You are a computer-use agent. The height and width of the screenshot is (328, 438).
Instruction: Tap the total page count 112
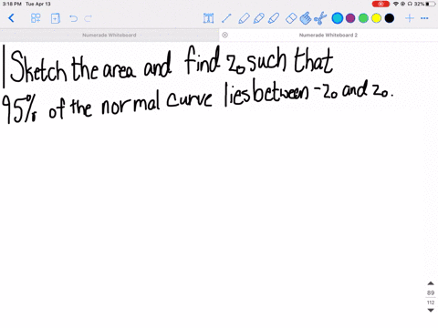pyautogui.click(x=431, y=302)
